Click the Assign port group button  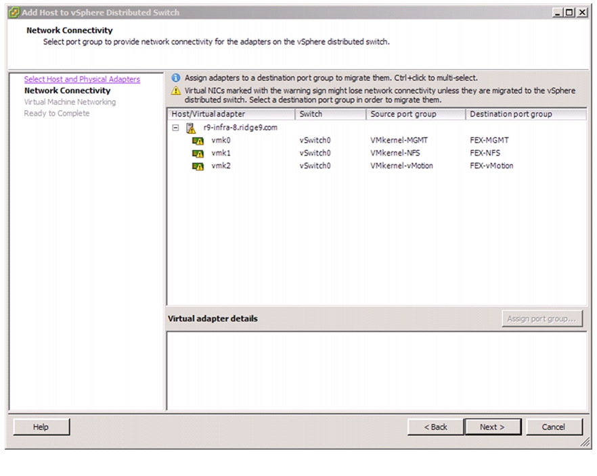541,318
